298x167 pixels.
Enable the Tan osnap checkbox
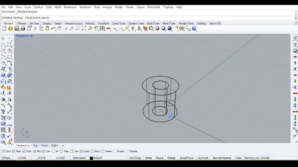[72, 151]
